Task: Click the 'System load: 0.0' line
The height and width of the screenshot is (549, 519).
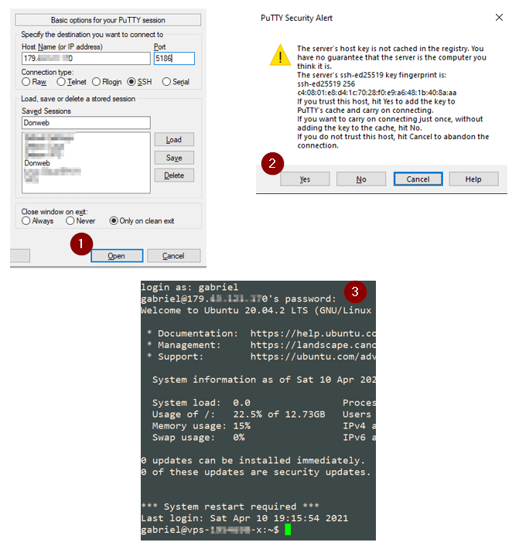Action: (201, 403)
